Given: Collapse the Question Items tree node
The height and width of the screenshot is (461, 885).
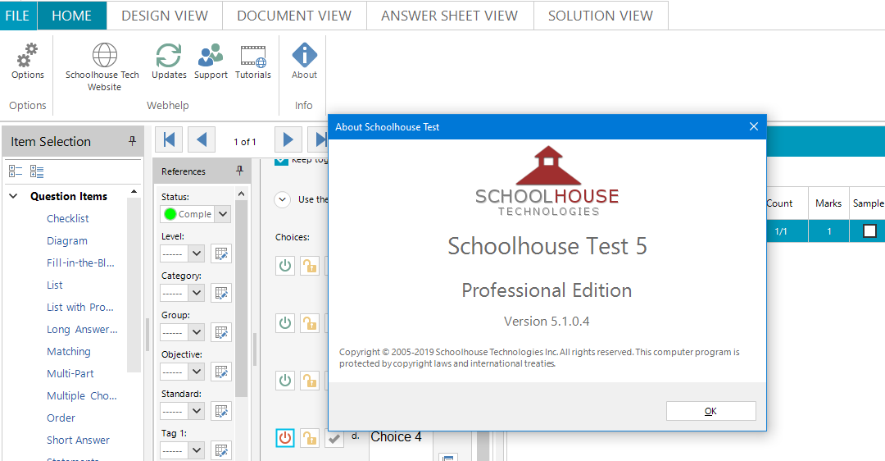Looking at the screenshot, I should [14, 196].
